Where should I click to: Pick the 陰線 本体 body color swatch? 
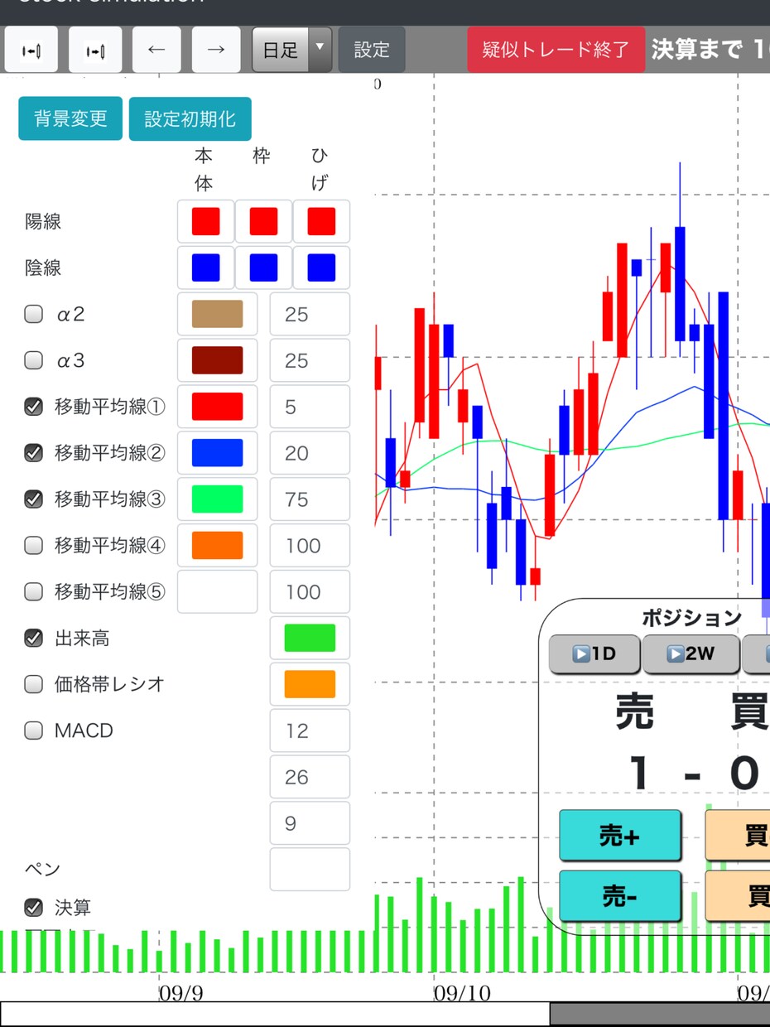[206, 268]
